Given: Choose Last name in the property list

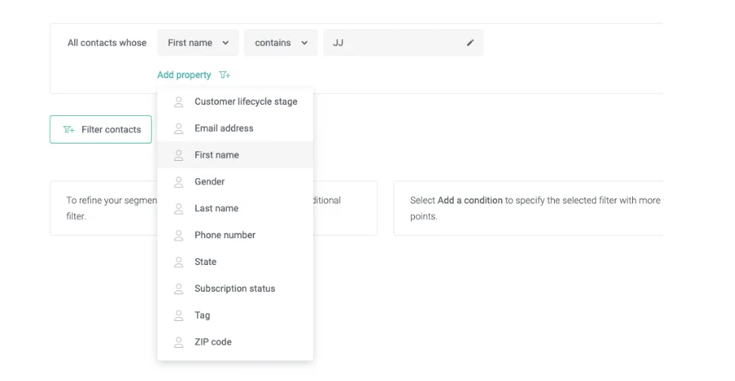Looking at the screenshot, I should 216,209.
